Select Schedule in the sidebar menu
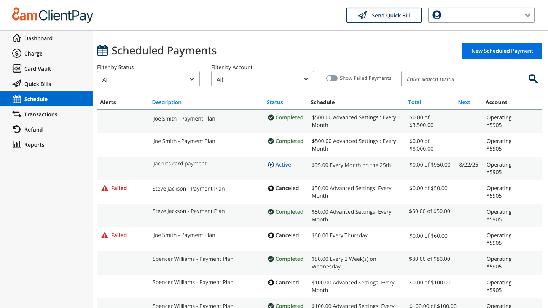This screenshot has height=308, width=548. (x=36, y=99)
